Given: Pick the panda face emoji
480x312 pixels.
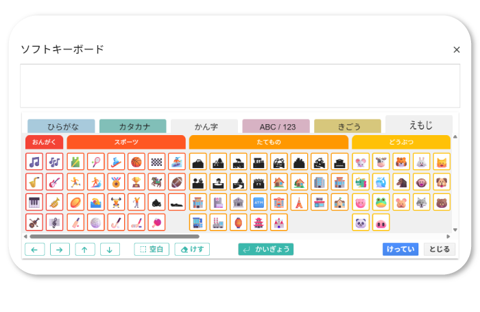Looking at the screenshot, I should [x=361, y=223].
